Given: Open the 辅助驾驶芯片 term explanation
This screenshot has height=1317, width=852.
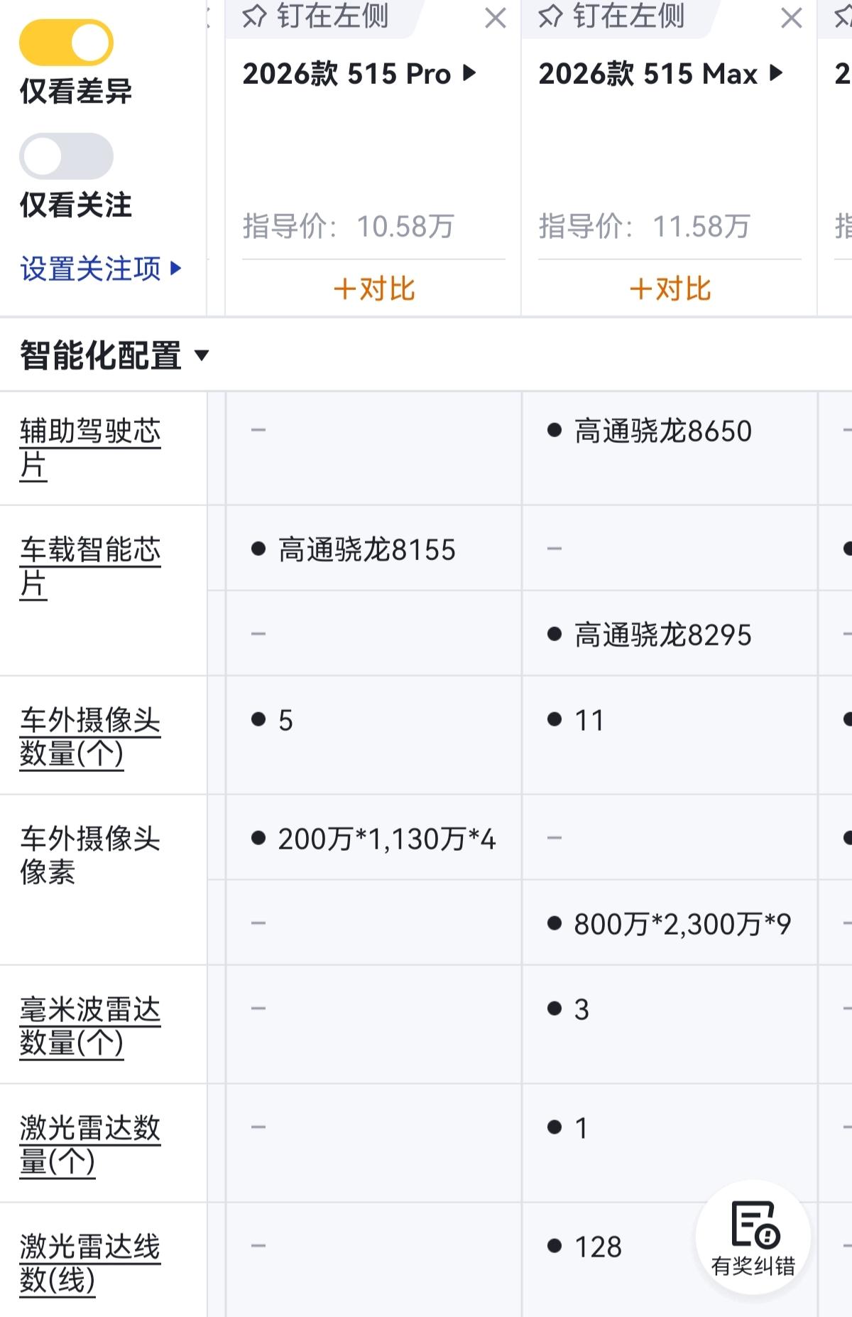Looking at the screenshot, I should coord(90,448).
